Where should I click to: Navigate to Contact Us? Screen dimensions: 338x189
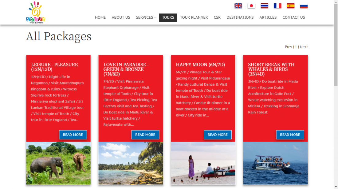tap(293, 17)
